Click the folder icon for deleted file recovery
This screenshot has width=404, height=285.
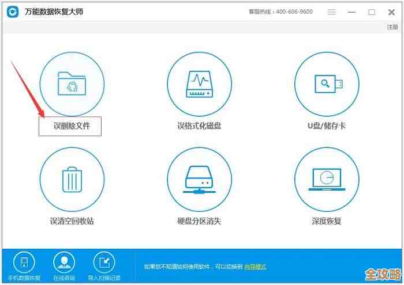(x=72, y=84)
